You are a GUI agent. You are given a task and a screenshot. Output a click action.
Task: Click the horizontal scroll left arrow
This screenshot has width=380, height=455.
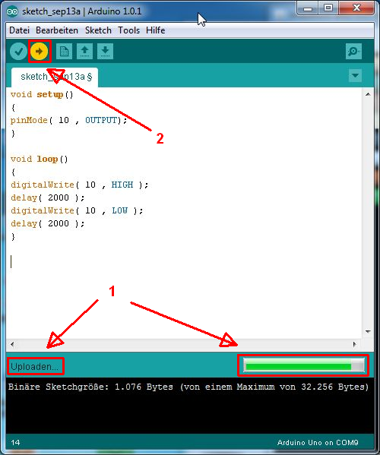12,344
